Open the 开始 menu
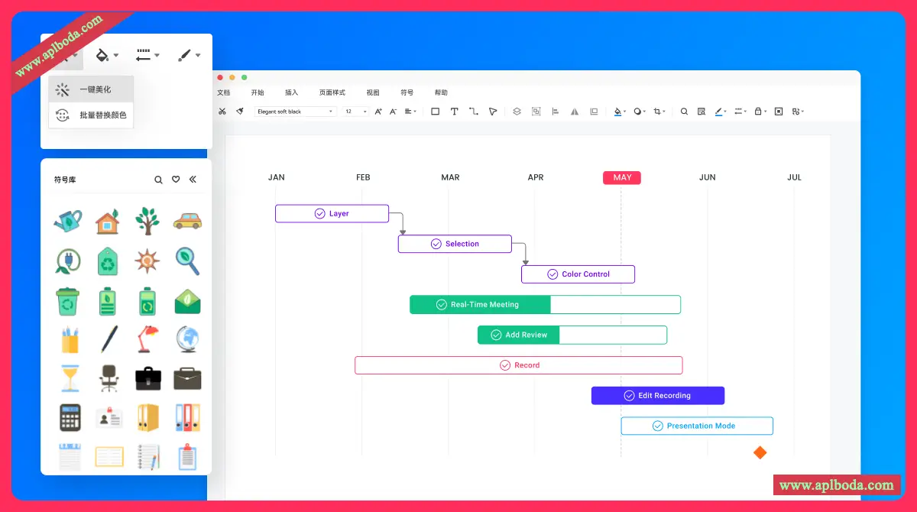This screenshot has width=917, height=512. click(x=258, y=92)
